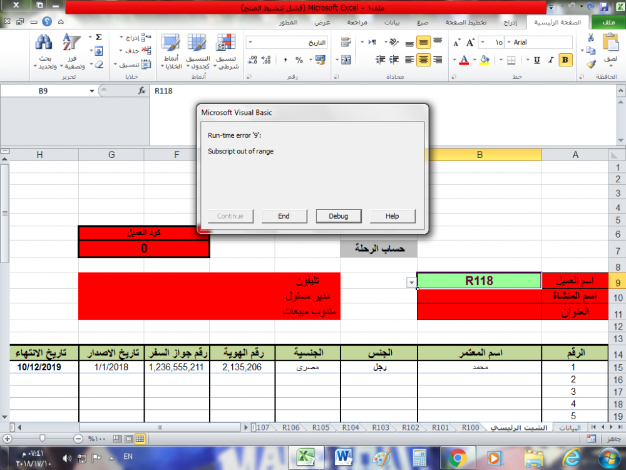Click the Decrease Font Size icon
Image resolution: width=626 pixels, height=470 pixels.
(x=457, y=43)
